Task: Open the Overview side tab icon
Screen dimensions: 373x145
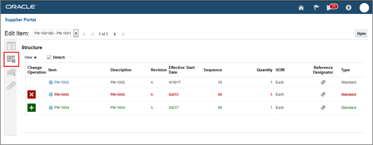Action: [11, 46]
